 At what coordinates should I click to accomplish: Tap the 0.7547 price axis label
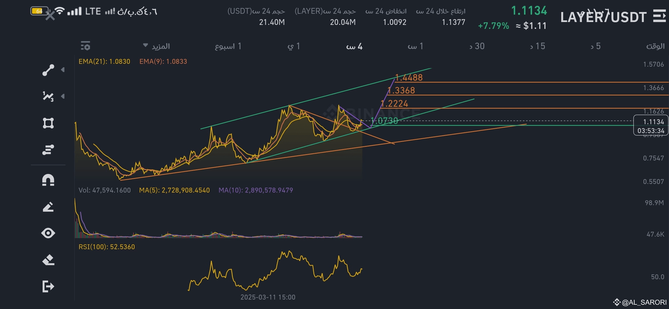tap(654, 158)
